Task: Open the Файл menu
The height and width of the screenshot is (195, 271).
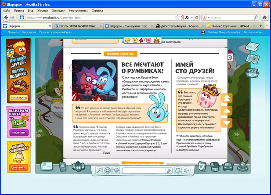Action: (x=7, y=11)
